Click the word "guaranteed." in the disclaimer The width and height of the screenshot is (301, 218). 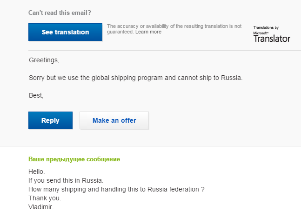click(x=120, y=32)
